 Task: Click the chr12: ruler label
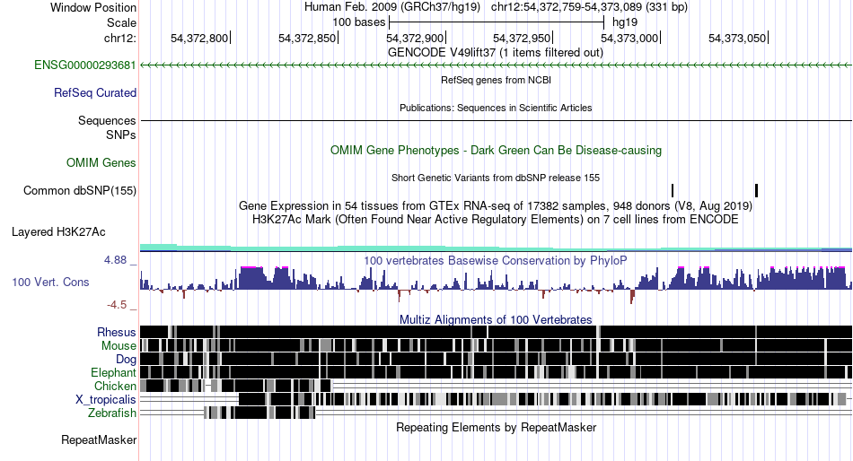[x=120, y=38]
